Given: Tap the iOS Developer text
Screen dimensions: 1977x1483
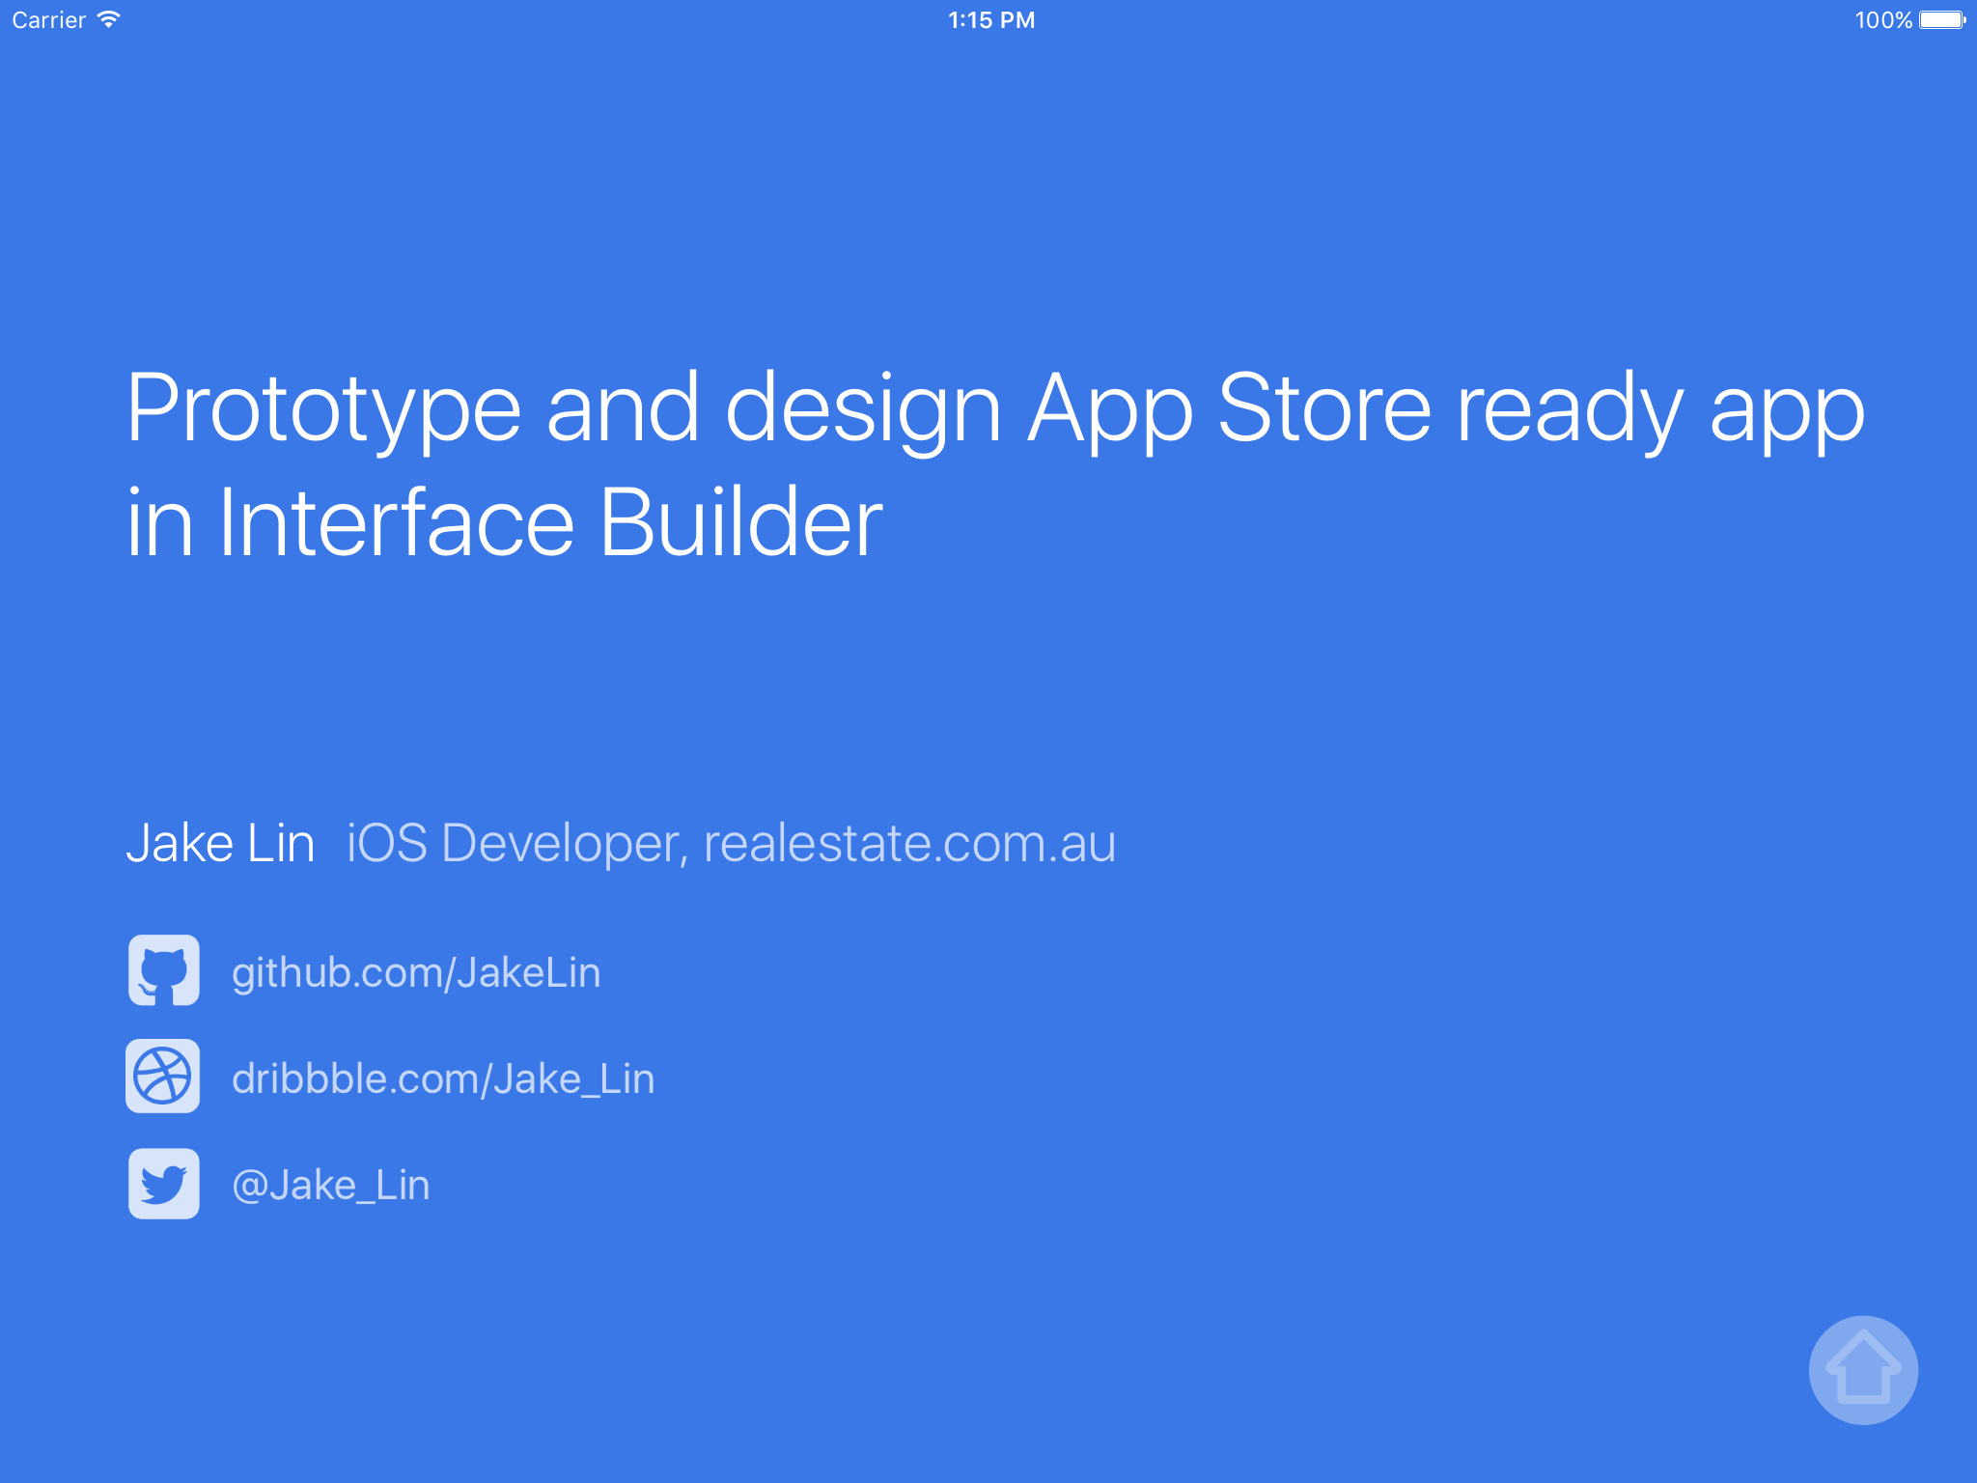Looking at the screenshot, I should pos(516,843).
